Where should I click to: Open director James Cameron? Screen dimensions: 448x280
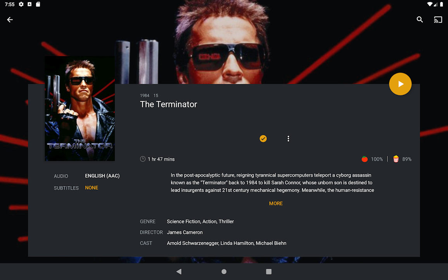pyautogui.click(x=185, y=232)
